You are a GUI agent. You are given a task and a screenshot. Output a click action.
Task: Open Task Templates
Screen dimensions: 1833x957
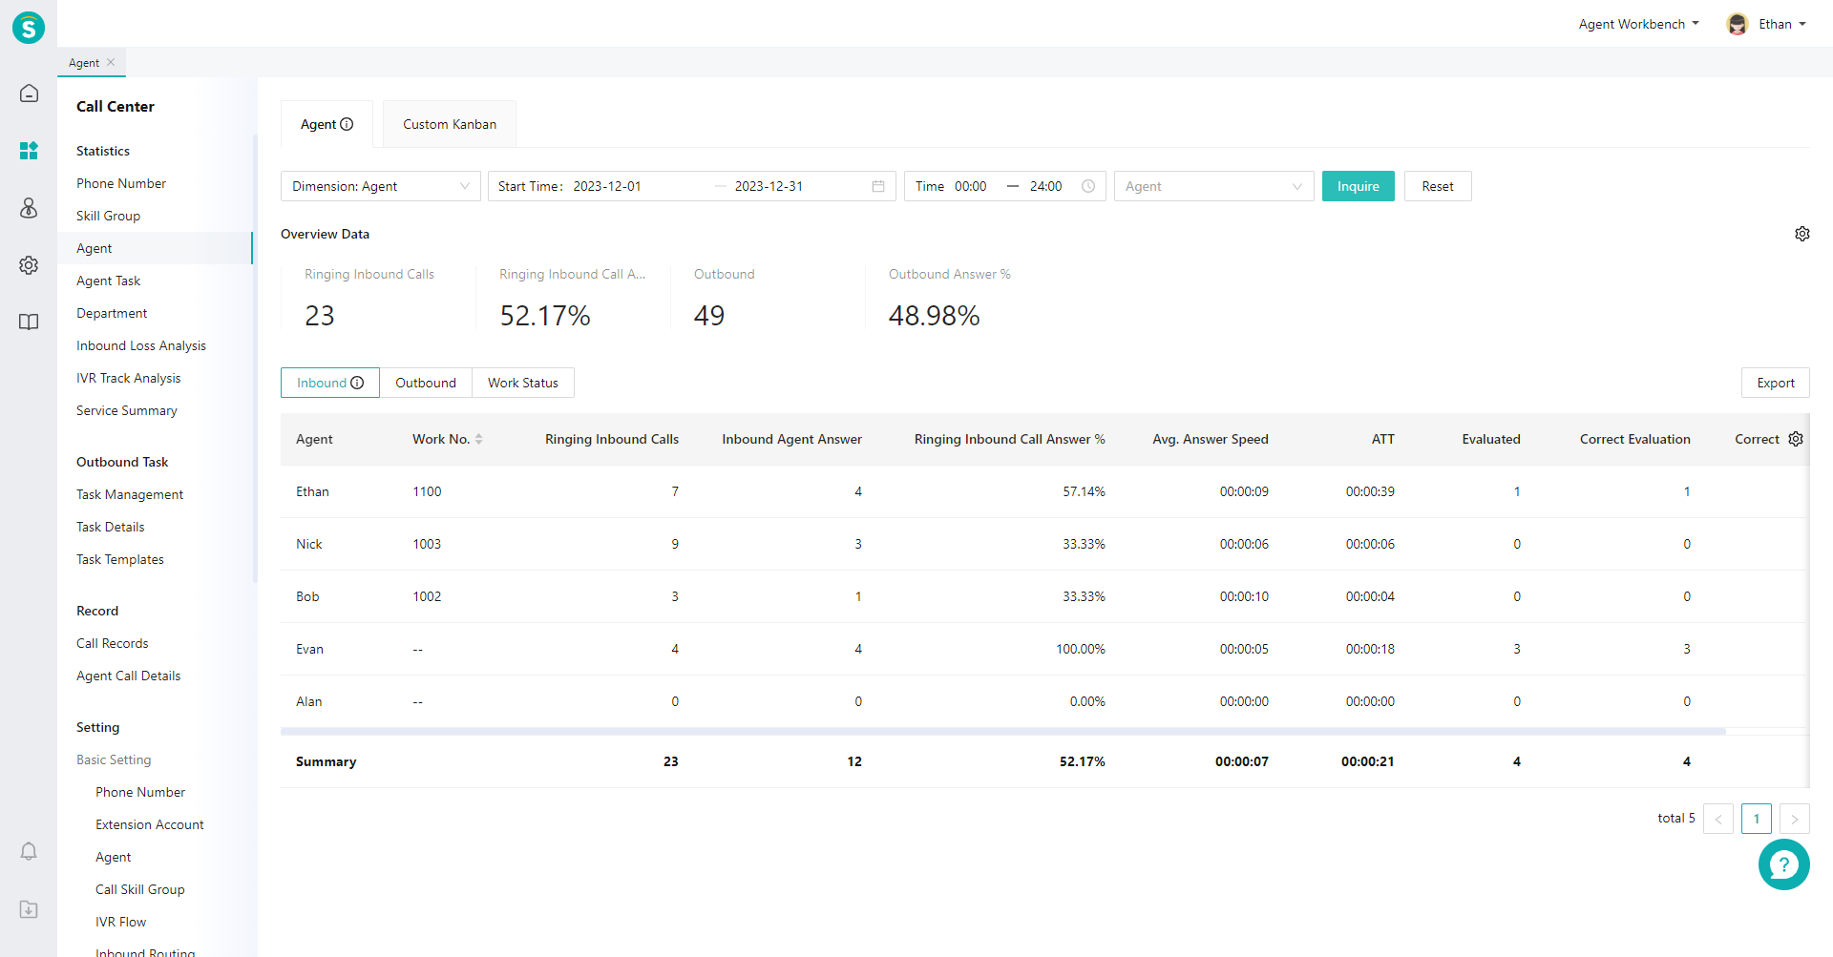120,559
